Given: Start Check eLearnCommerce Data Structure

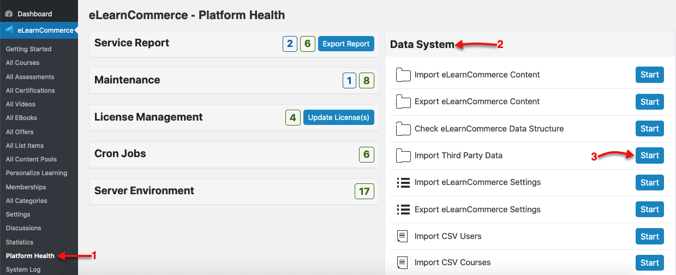Looking at the screenshot, I should pos(650,129).
